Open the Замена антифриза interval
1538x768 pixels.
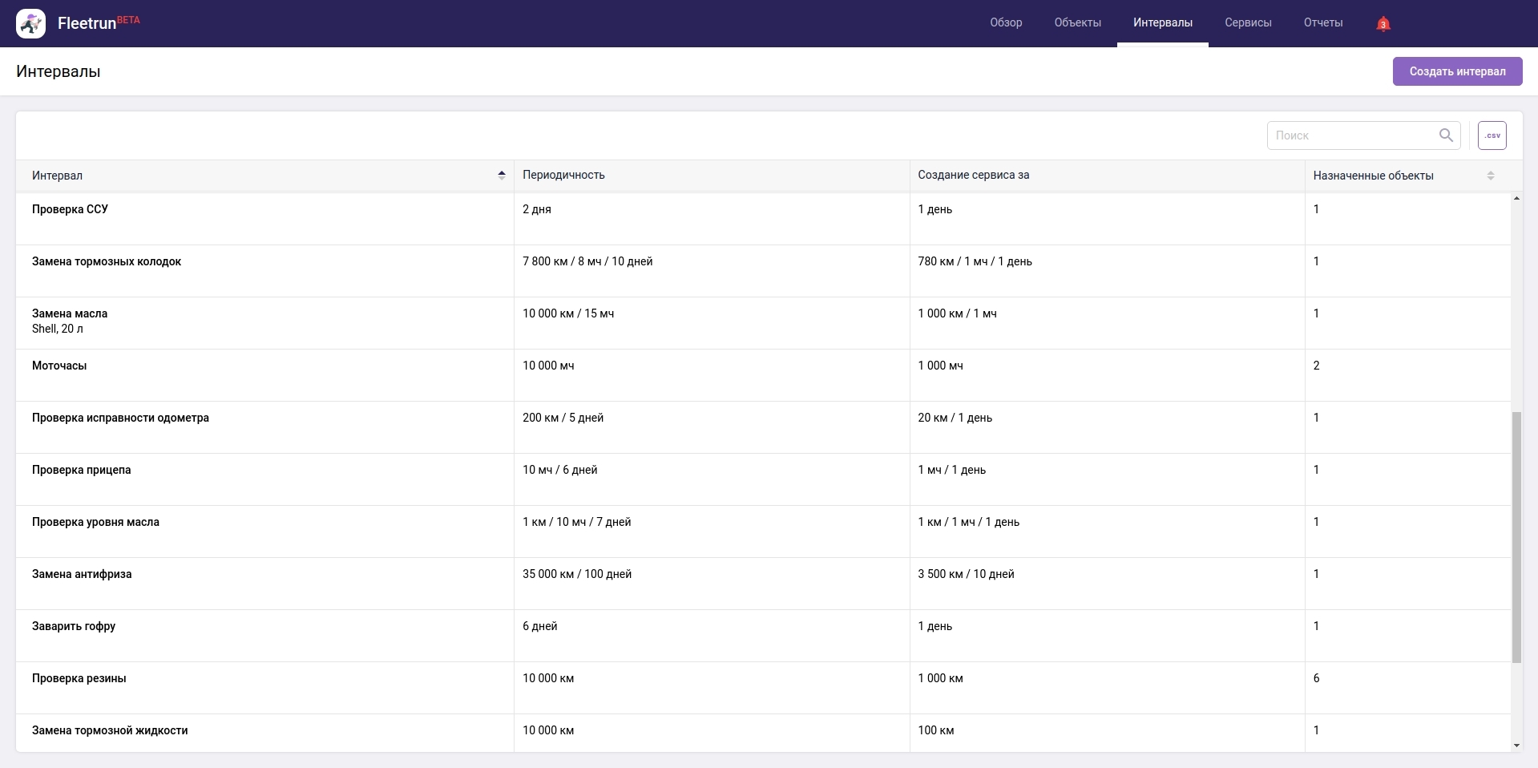tap(82, 574)
